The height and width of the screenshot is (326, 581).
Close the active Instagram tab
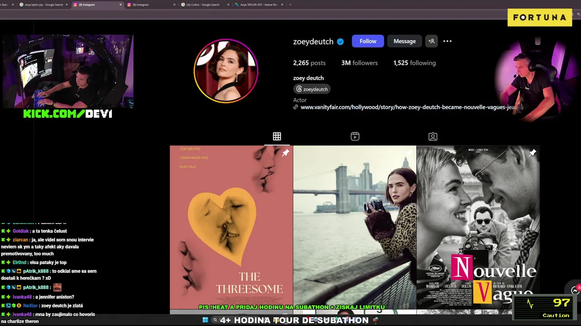[120, 5]
